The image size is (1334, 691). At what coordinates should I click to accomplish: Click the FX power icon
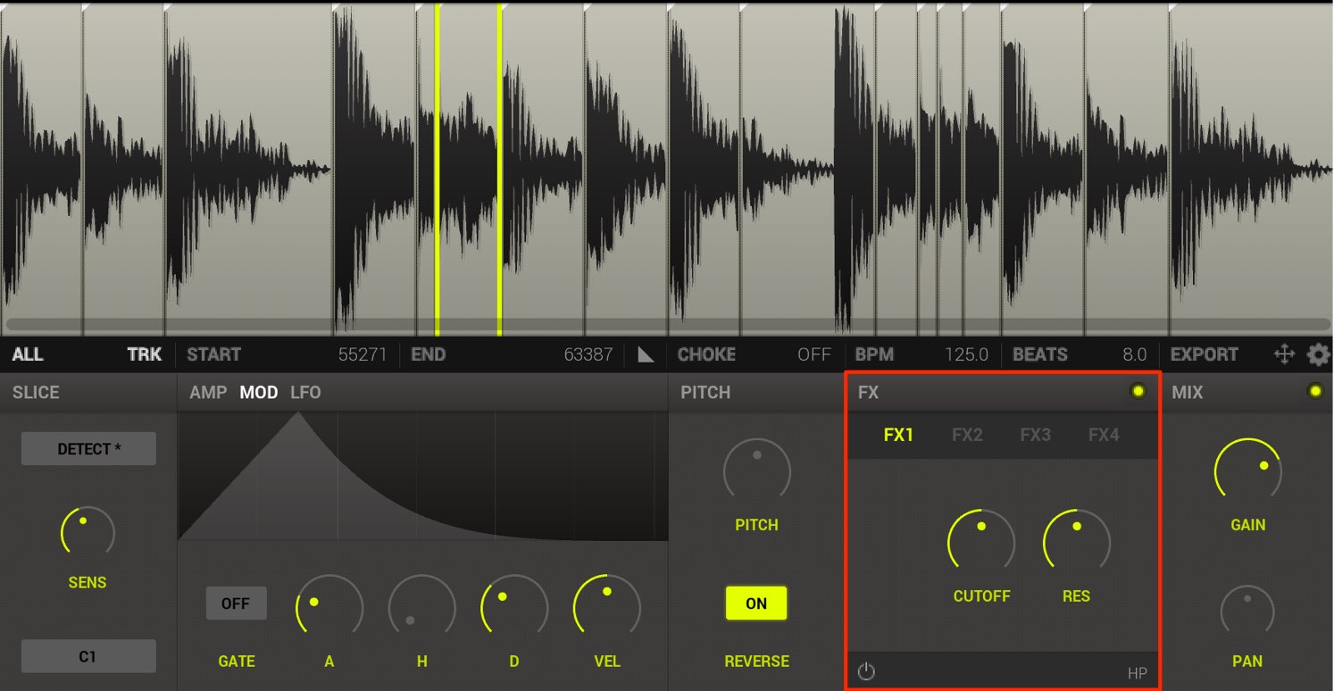coord(866,671)
